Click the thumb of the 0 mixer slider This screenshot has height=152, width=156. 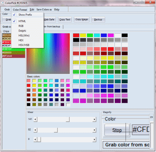pyautogui.click(x=39, y=140)
